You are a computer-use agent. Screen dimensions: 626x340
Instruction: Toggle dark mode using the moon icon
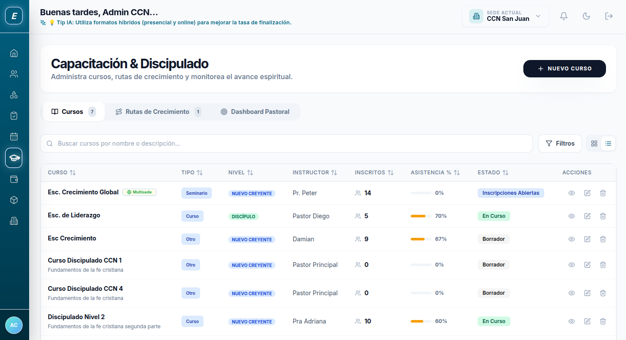click(586, 16)
